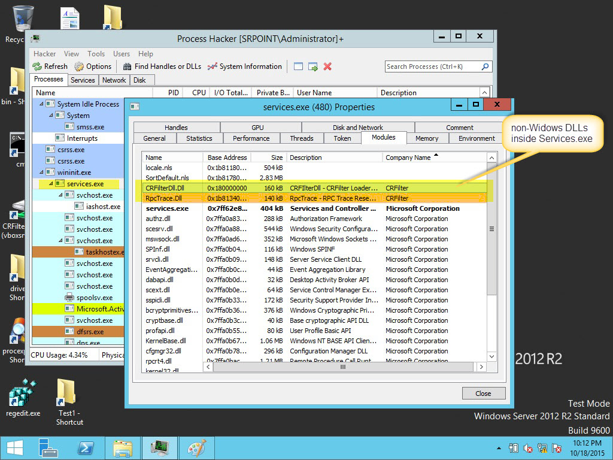Screen dimensions: 613x460
Task: Open the Threads tab in Properties
Action: [x=302, y=138]
